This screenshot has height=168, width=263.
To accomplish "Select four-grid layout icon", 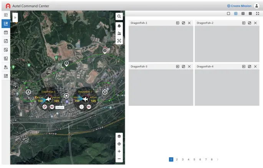I will click(x=236, y=13).
